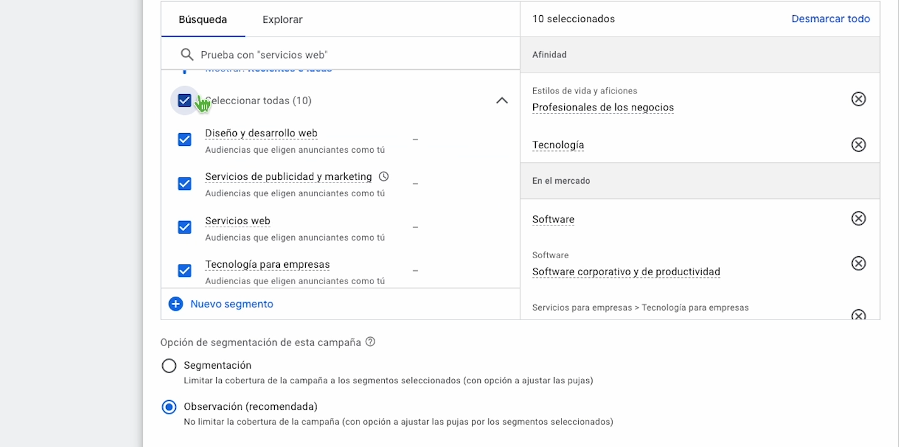The height and width of the screenshot is (447, 899).
Task: Click help icon beside Opción de segmentación
Action: coord(370,342)
